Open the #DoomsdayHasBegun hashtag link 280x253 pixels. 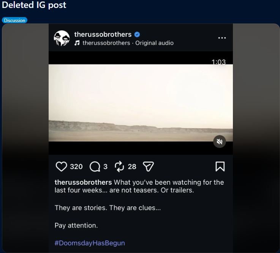[x=90, y=243]
